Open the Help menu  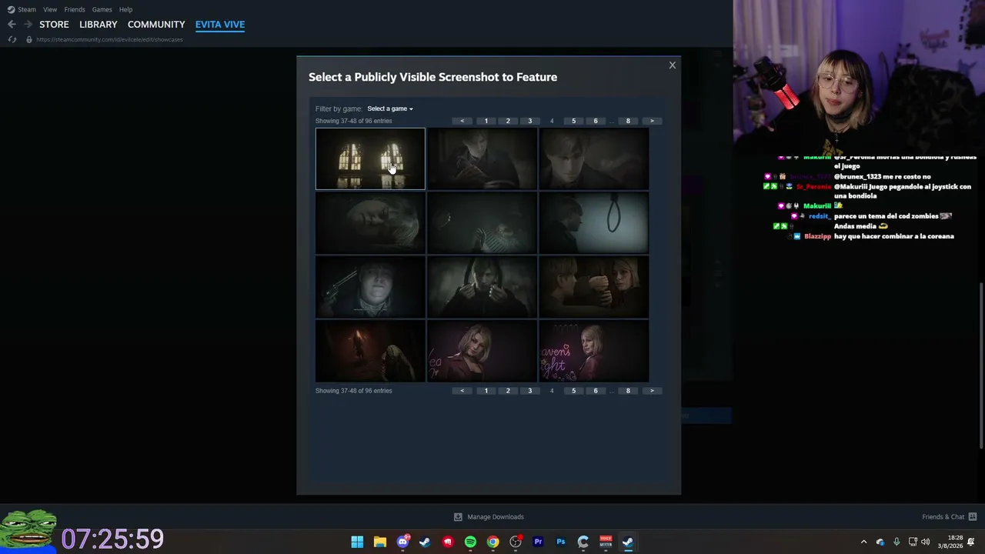[125, 9]
